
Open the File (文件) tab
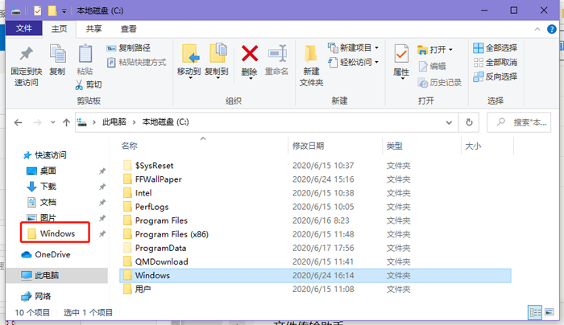pyautogui.click(x=23, y=28)
